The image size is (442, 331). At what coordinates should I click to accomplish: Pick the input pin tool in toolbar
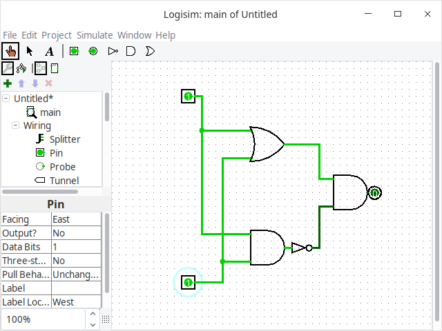(x=74, y=51)
